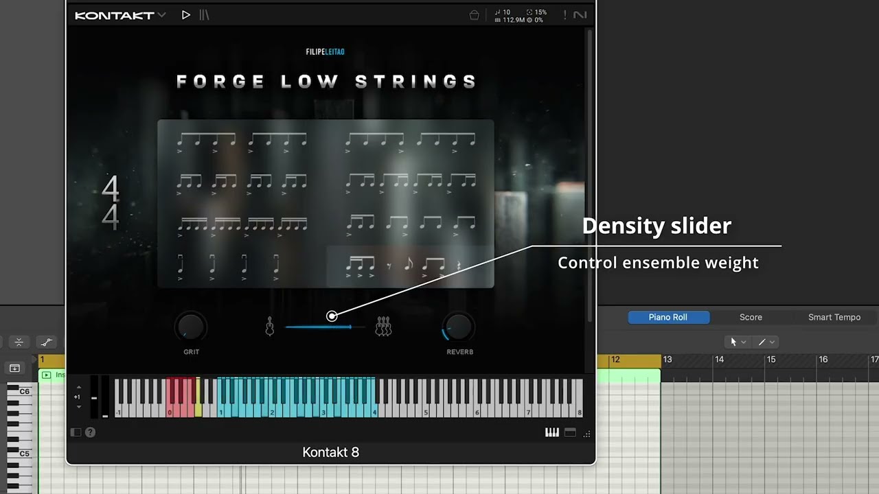Click the keyboard octave down arrow
Viewport: 879px width, 494px height.
tap(79, 407)
